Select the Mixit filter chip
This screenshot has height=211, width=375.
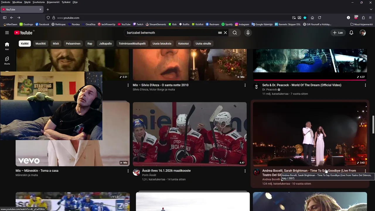click(56, 43)
